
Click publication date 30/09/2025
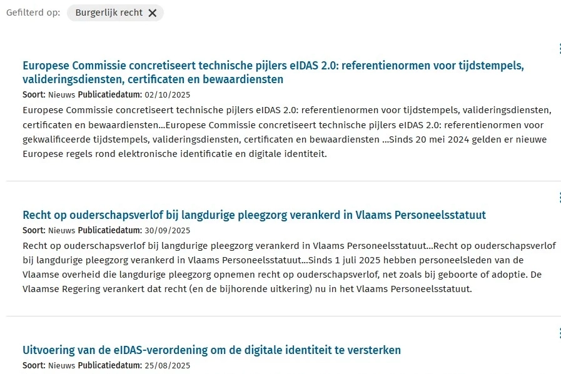tap(167, 230)
